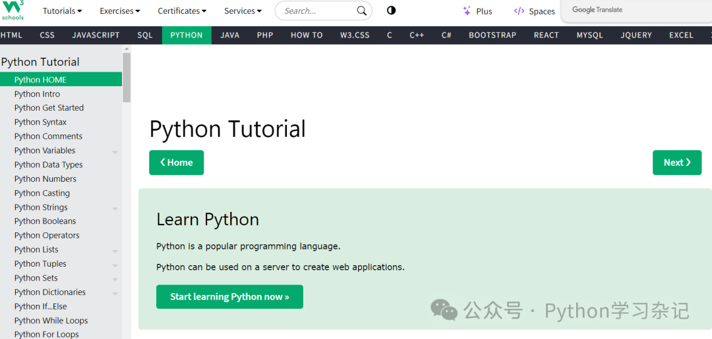Switch to the CSS tab
Screen dimensions: 712x339
pos(47,35)
